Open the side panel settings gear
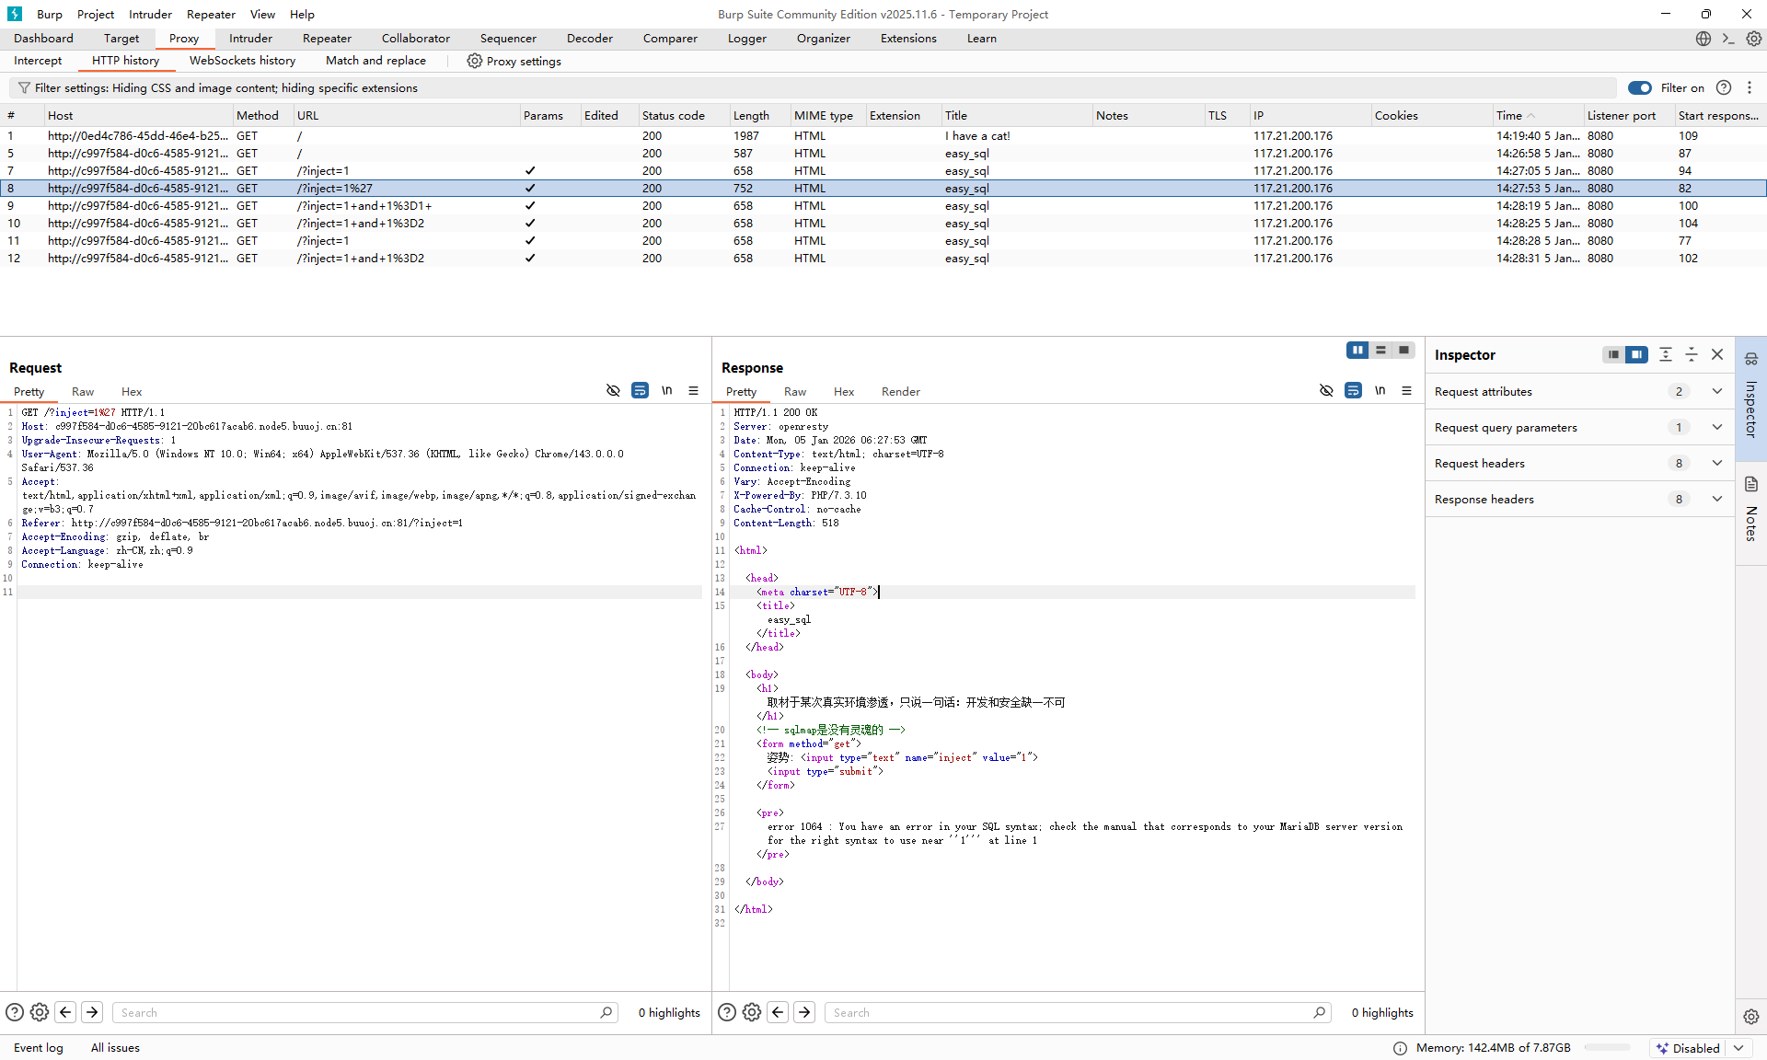This screenshot has height=1060, width=1767. tap(1751, 1017)
